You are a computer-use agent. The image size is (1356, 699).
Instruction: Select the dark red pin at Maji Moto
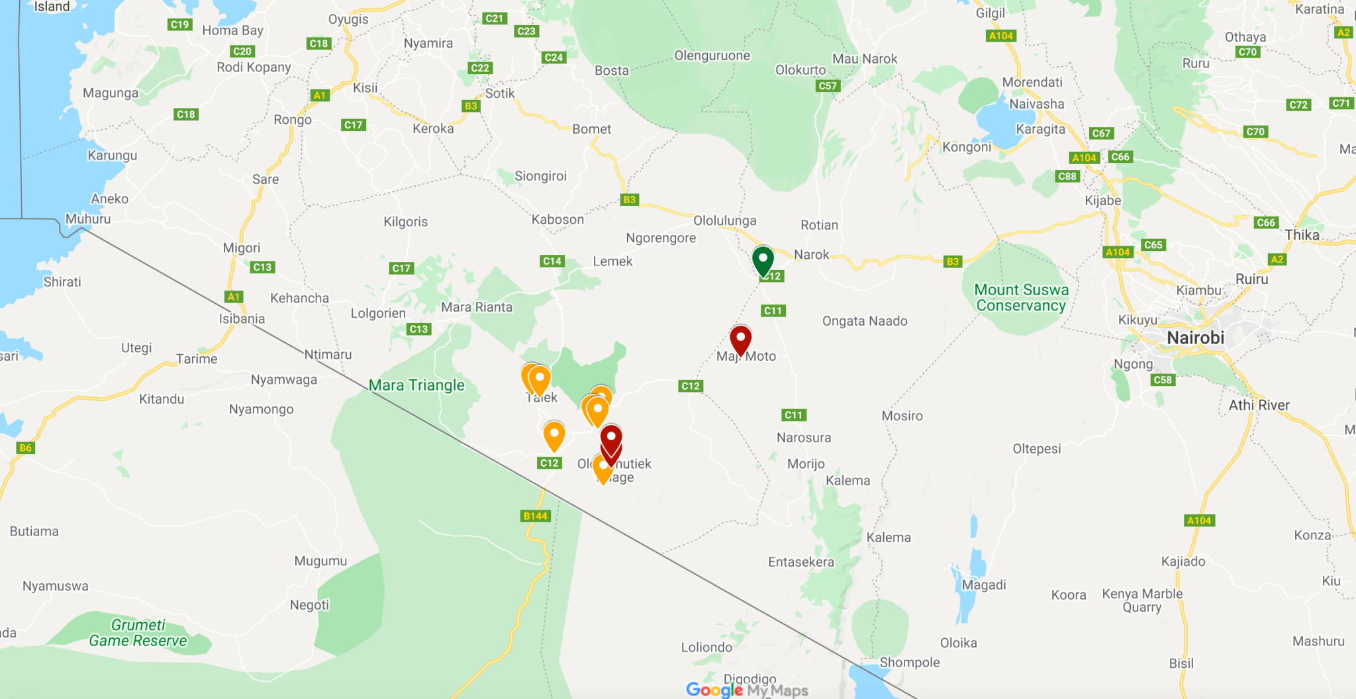click(x=740, y=340)
